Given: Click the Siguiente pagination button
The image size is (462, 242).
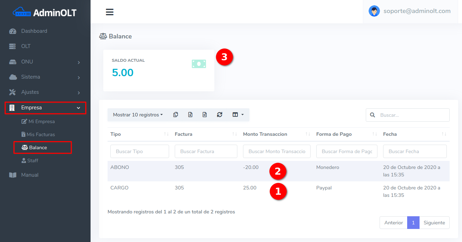Looking at the screenshot, I should click(x=434, y=223).
